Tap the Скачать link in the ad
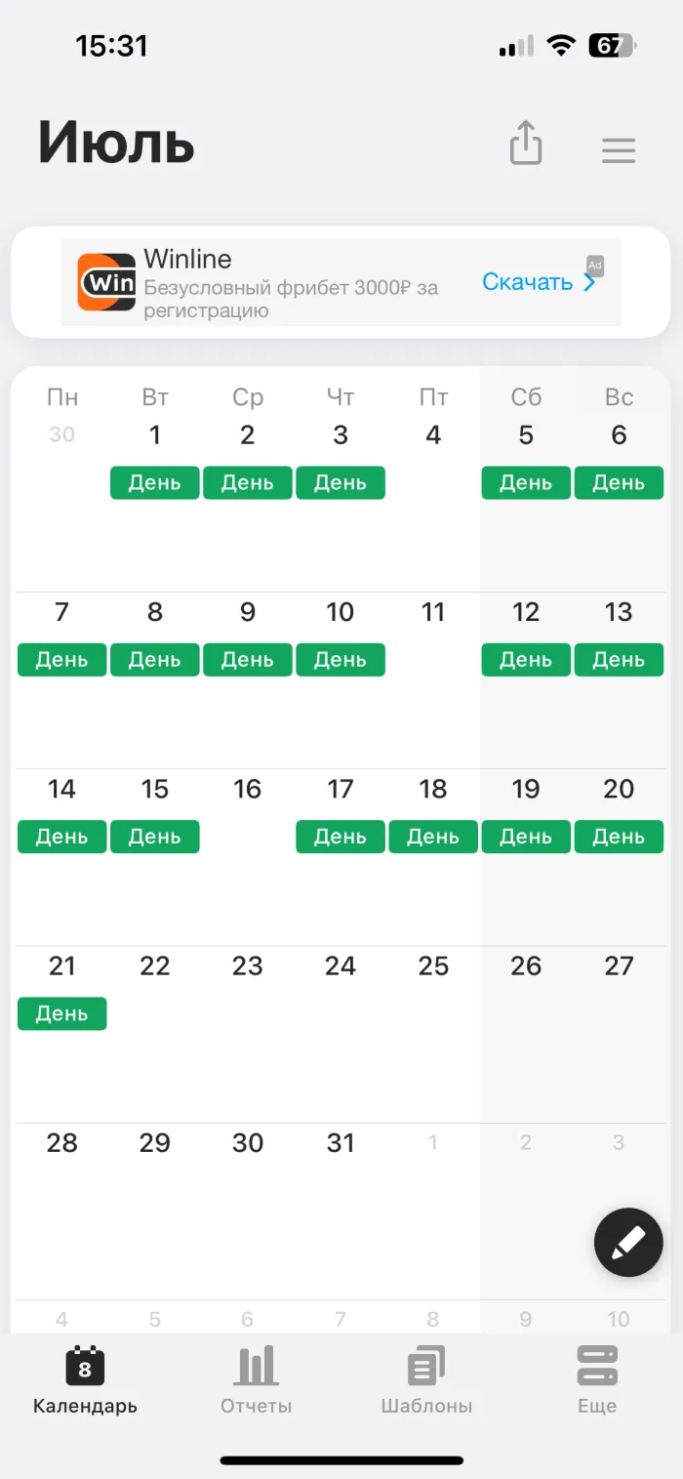The width and height of the screenshot is (683, 1479). (x=527, y=282)
